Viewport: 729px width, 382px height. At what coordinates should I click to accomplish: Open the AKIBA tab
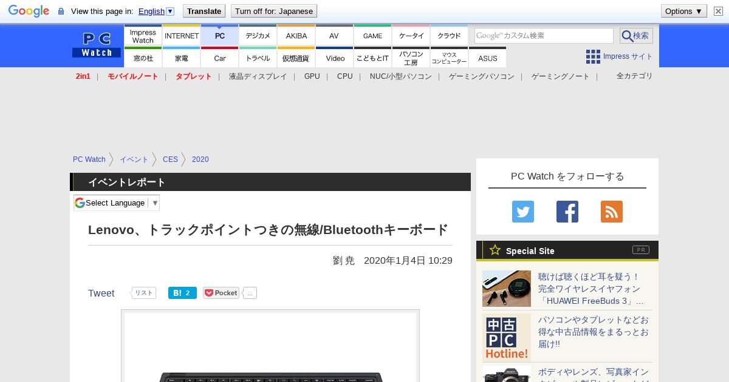[x=296, y=36]
